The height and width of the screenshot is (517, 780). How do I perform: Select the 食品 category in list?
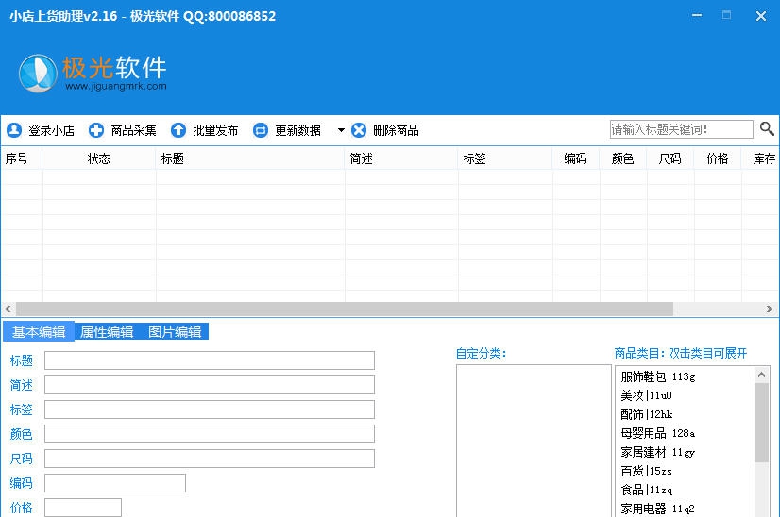[646, 490]
